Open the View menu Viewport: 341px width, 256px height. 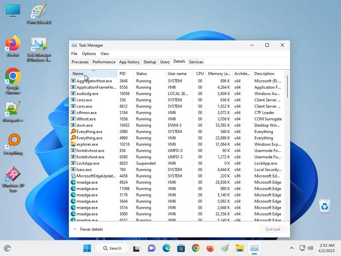[x=105, y=54]
